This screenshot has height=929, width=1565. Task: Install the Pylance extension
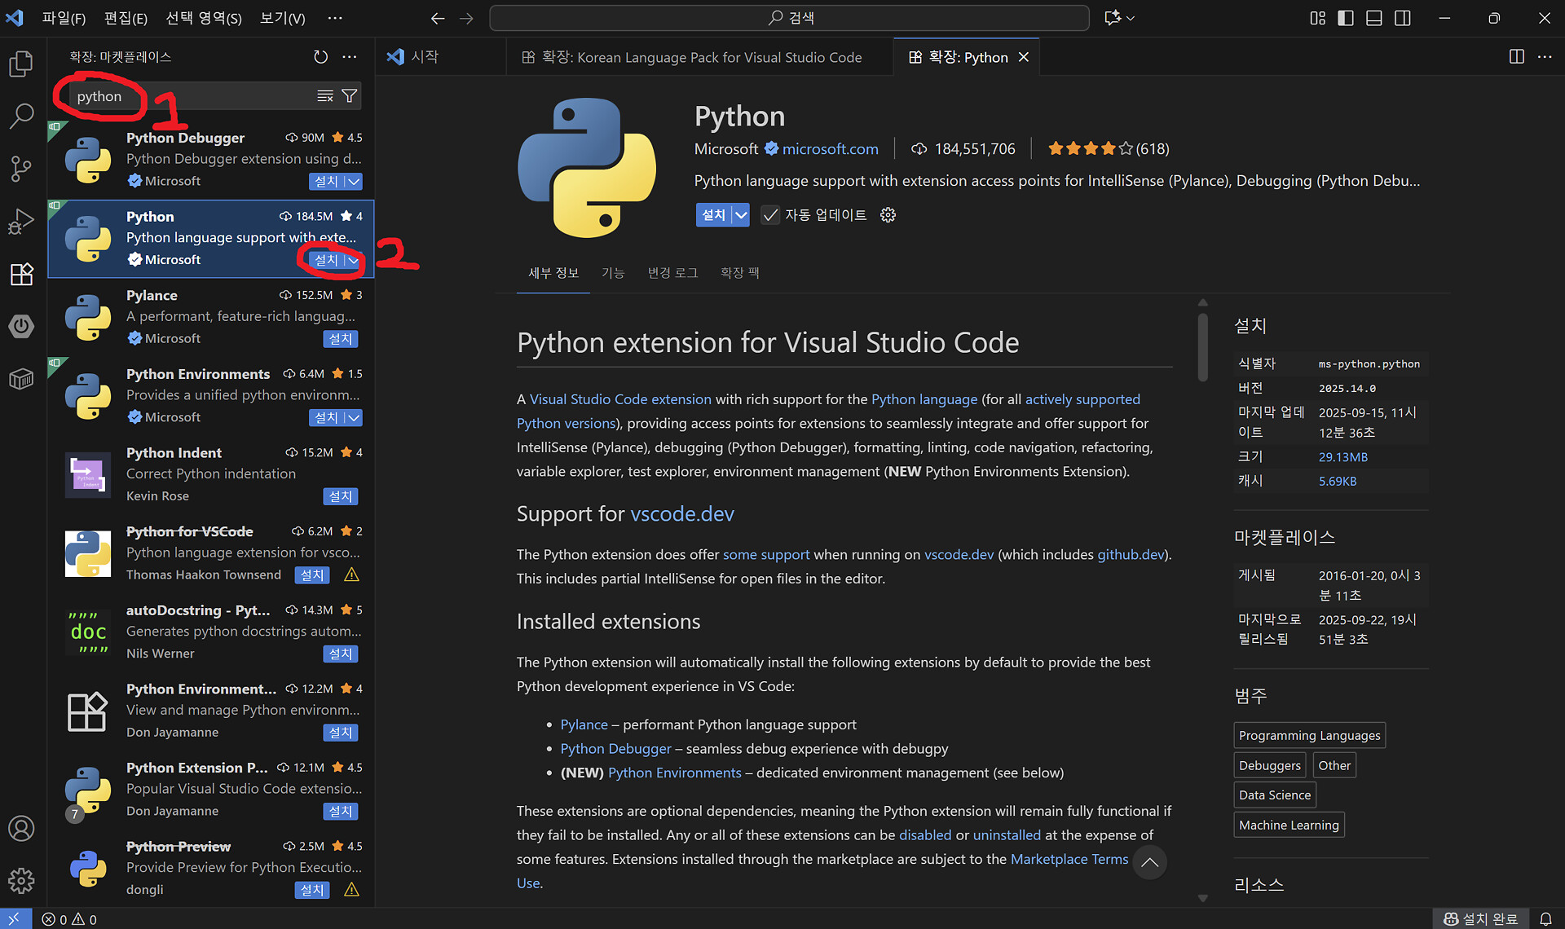click(340, 339)
